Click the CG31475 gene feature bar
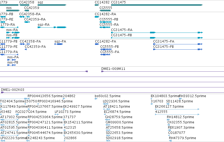Screen dimensions: 224x142 [x=157, y=5]
